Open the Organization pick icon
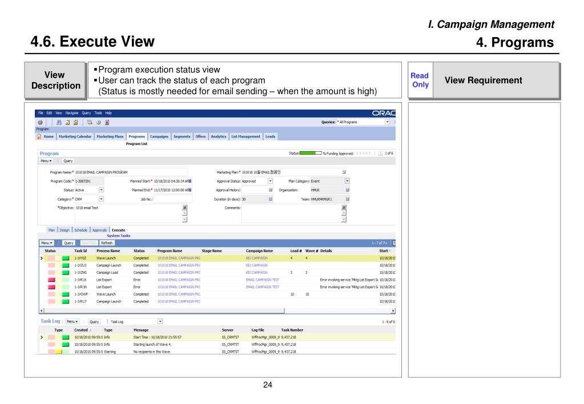Viewport: 584px width, 404px height. [x=348, y=190]
